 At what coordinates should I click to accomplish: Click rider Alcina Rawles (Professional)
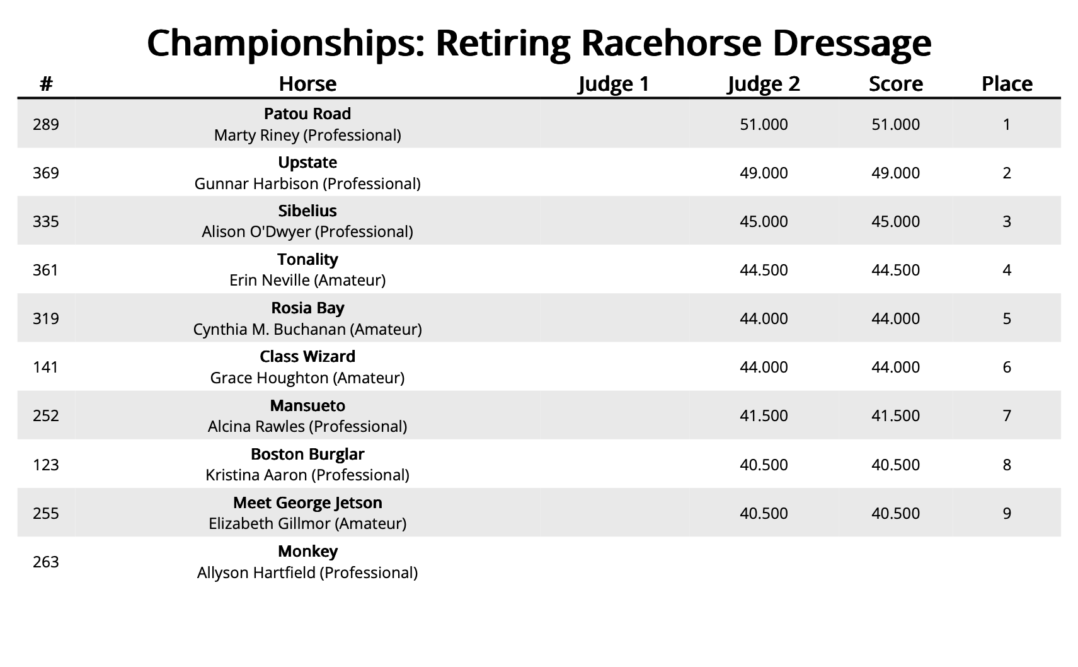pos(307,427)
